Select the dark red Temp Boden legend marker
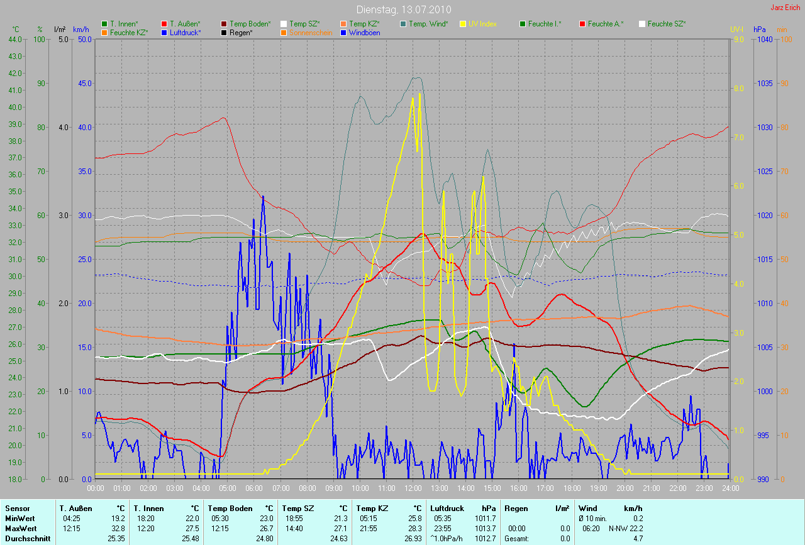This screenshot has height=545, width=805. coord(225,24)
